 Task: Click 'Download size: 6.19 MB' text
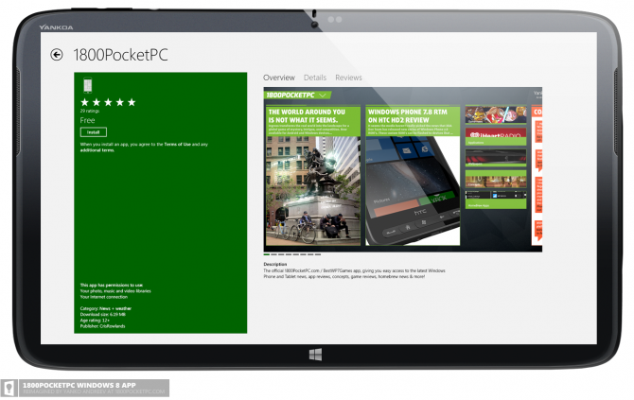103,314
